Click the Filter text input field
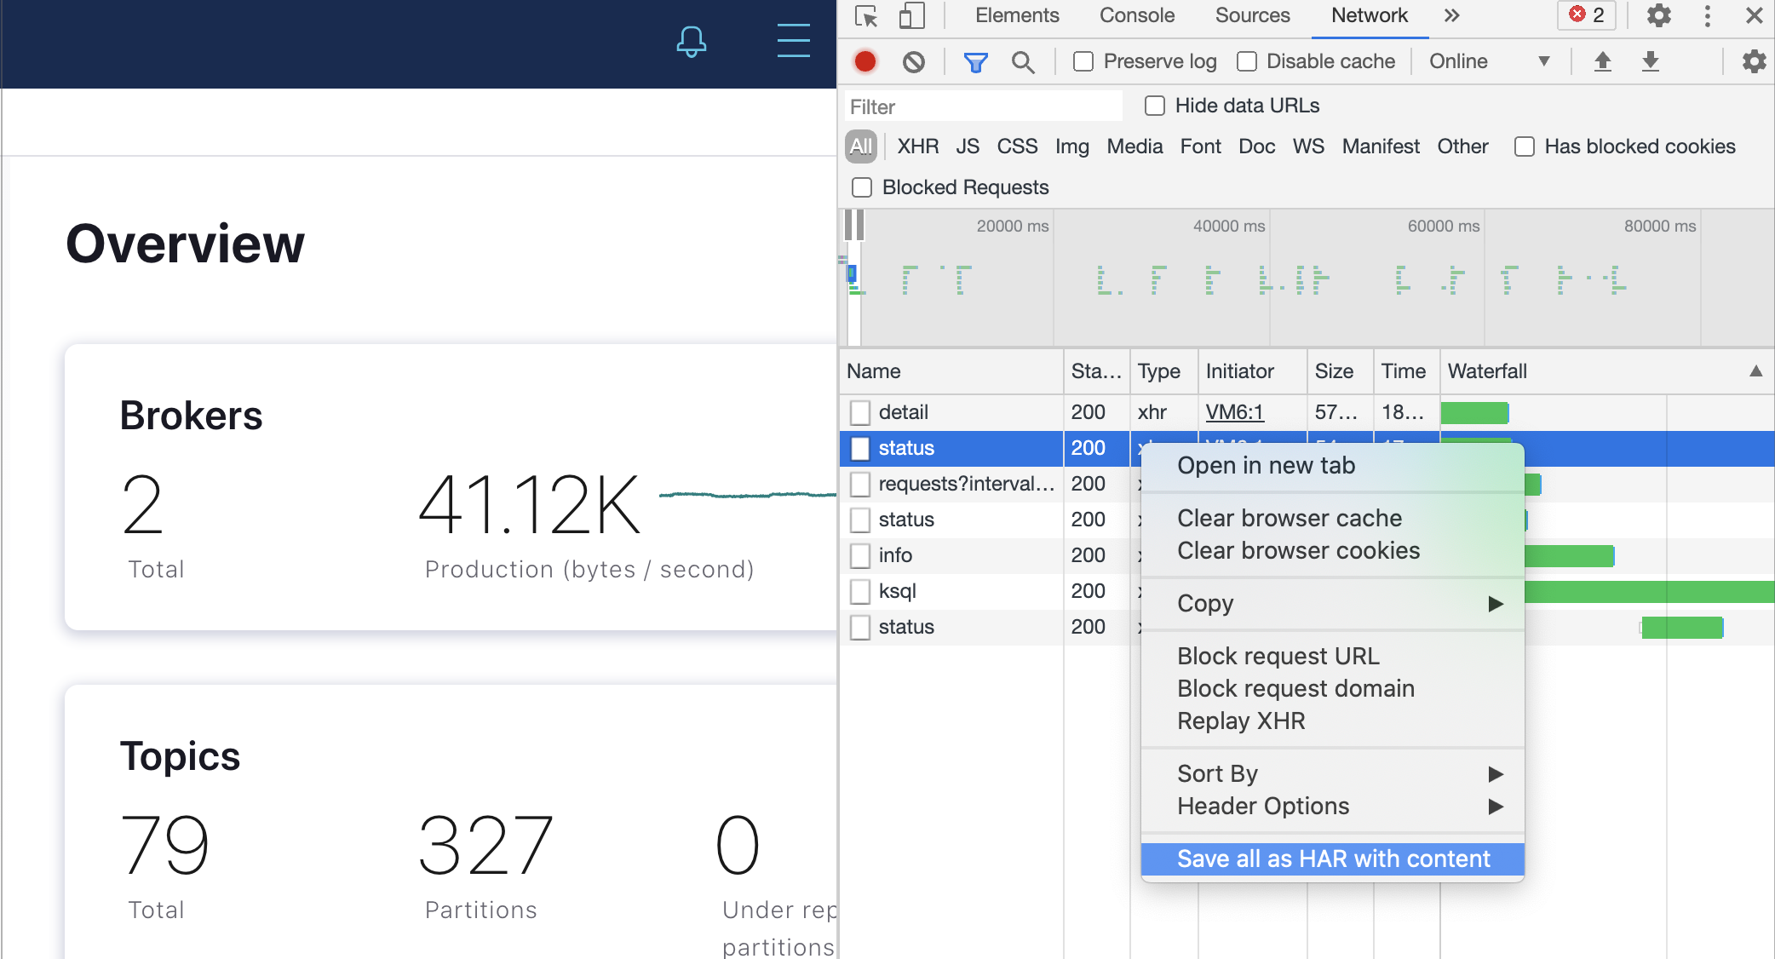The height and width of the screenshot is (959, 1775). (983, 107)
